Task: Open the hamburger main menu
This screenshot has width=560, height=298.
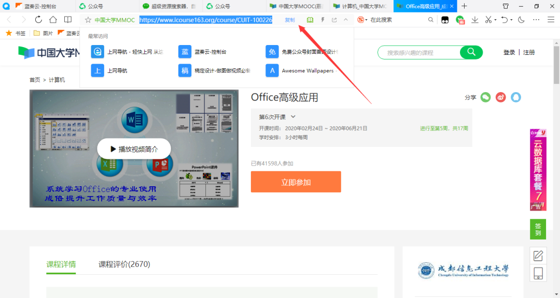Action: click(x=551, y=20)
